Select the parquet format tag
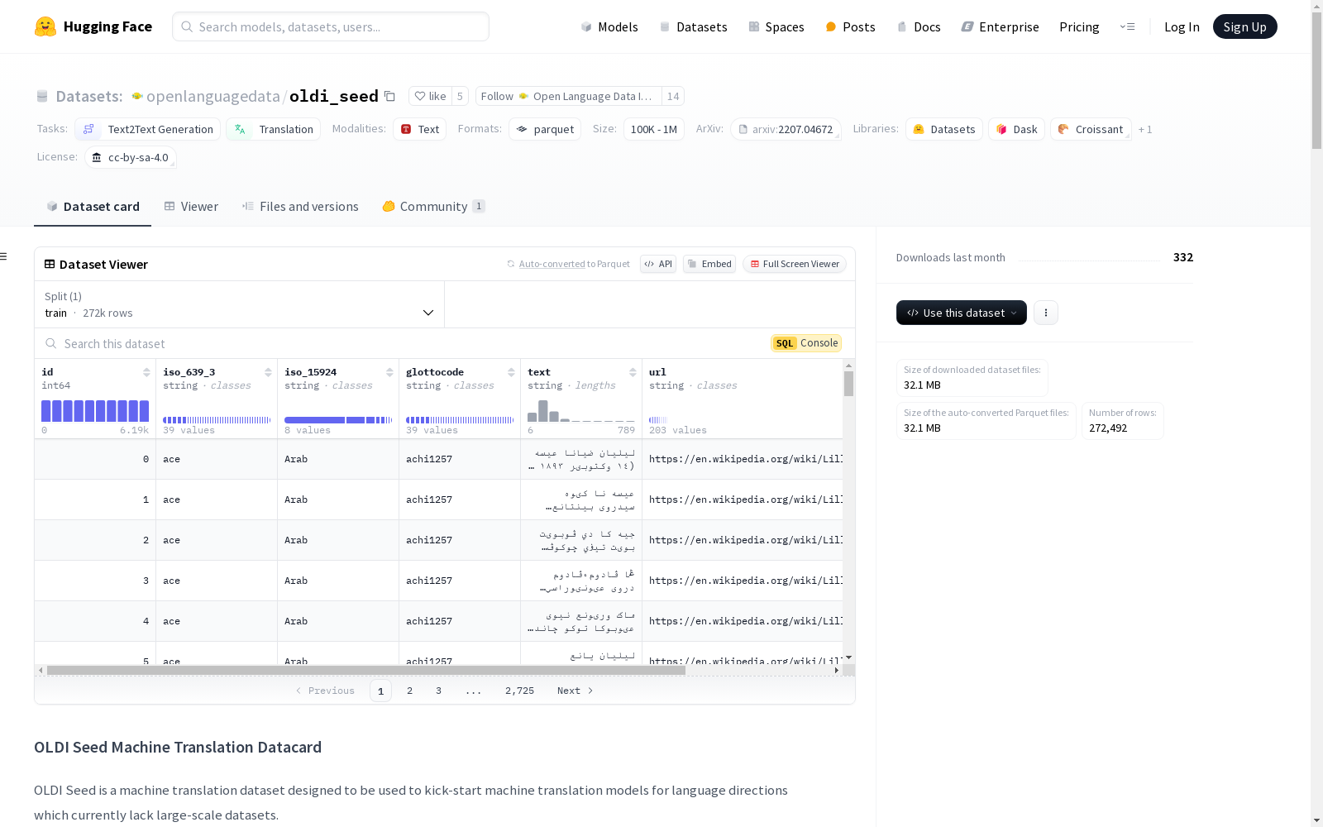The height and width of the screenshot is (827, 1323). point(545,129)
